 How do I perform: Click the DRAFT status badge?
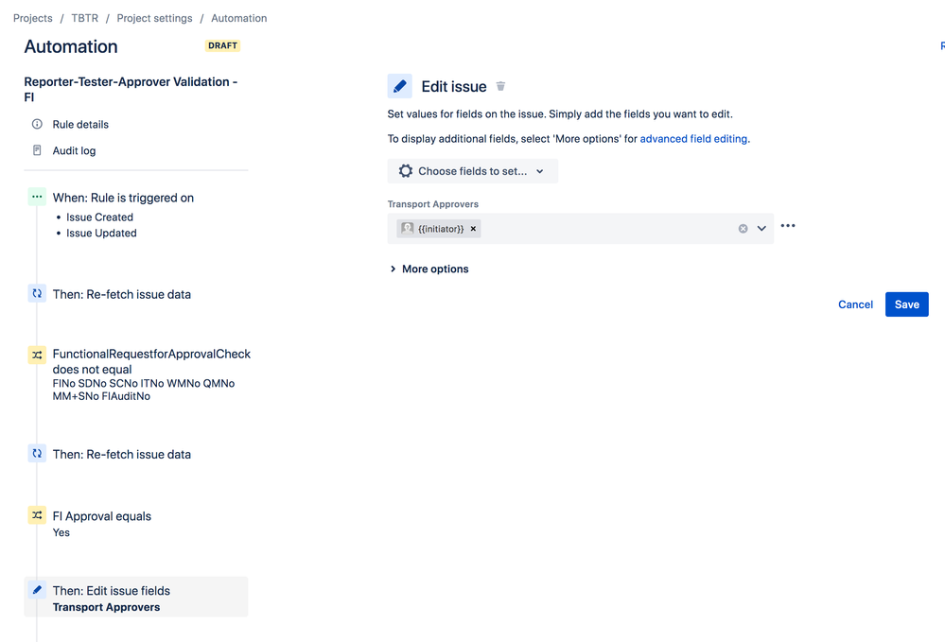222,45
